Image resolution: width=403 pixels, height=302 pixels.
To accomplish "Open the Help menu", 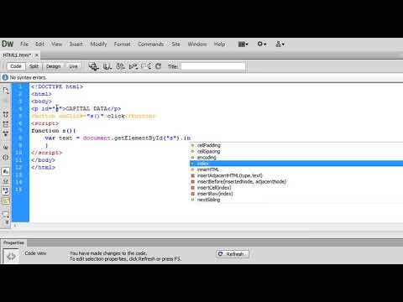I will point(220,44).
